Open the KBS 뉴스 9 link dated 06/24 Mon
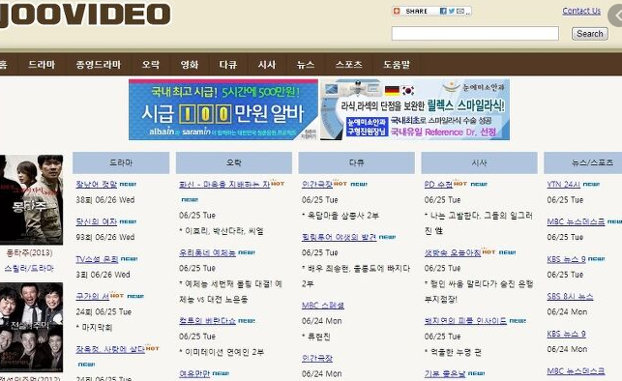 coord(566,334)
